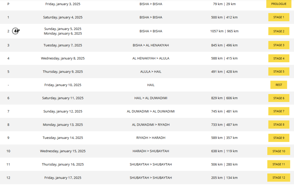The height and width of the screenshot is (185, 294).
Task: Open the STAGE 10 button
Action: click(278, 151)
